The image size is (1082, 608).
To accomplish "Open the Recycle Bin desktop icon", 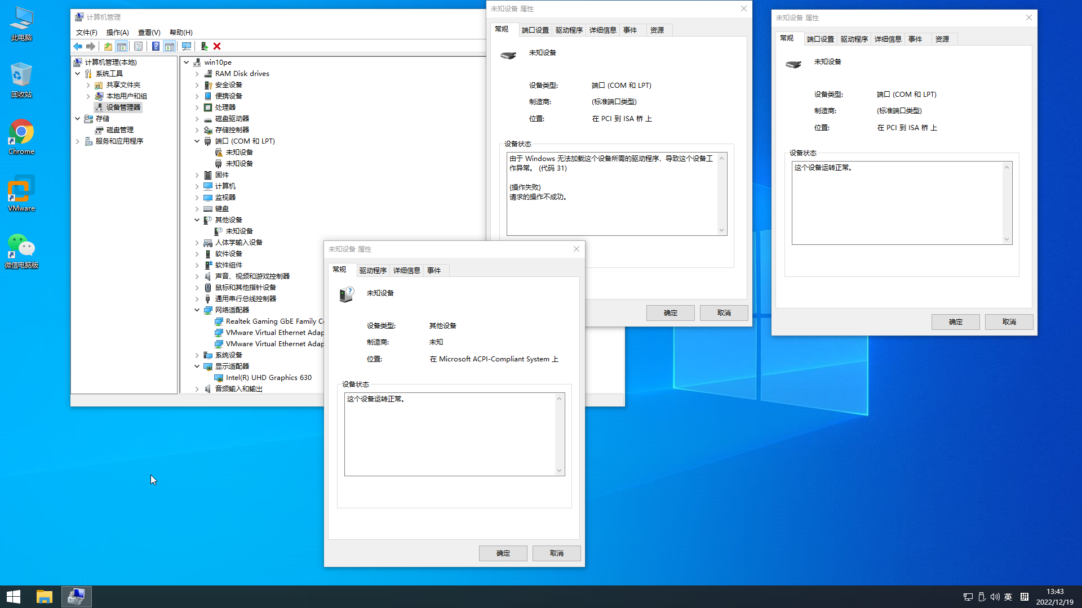I will click(21, 81).
